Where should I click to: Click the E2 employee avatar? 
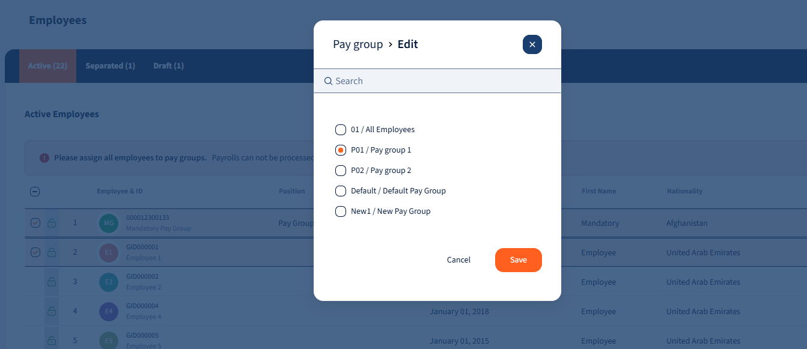tap(109, 282)
